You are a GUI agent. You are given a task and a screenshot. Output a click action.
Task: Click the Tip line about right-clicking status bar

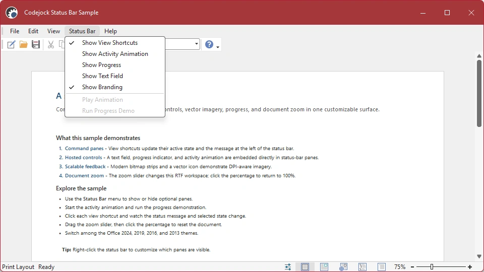(x=136, y=250)
